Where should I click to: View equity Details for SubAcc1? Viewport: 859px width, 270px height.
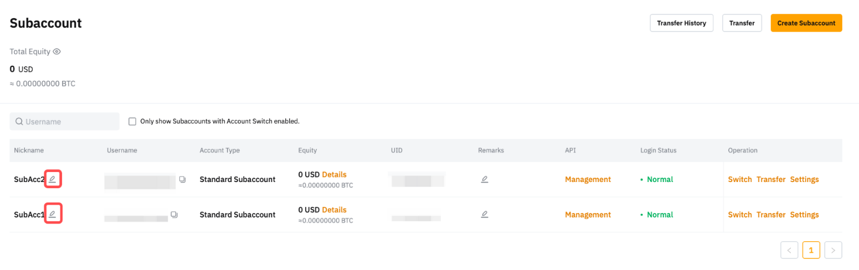pos(334,210)
